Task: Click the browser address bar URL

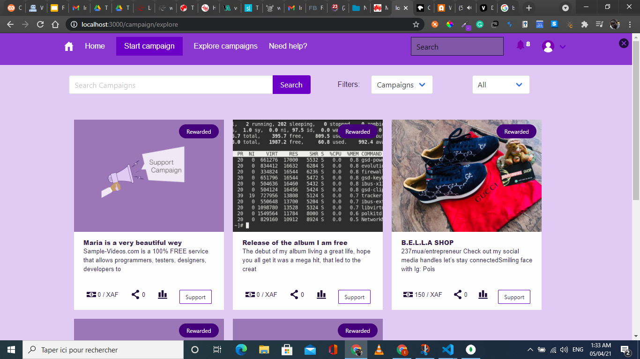Action: tap(129, 24)
